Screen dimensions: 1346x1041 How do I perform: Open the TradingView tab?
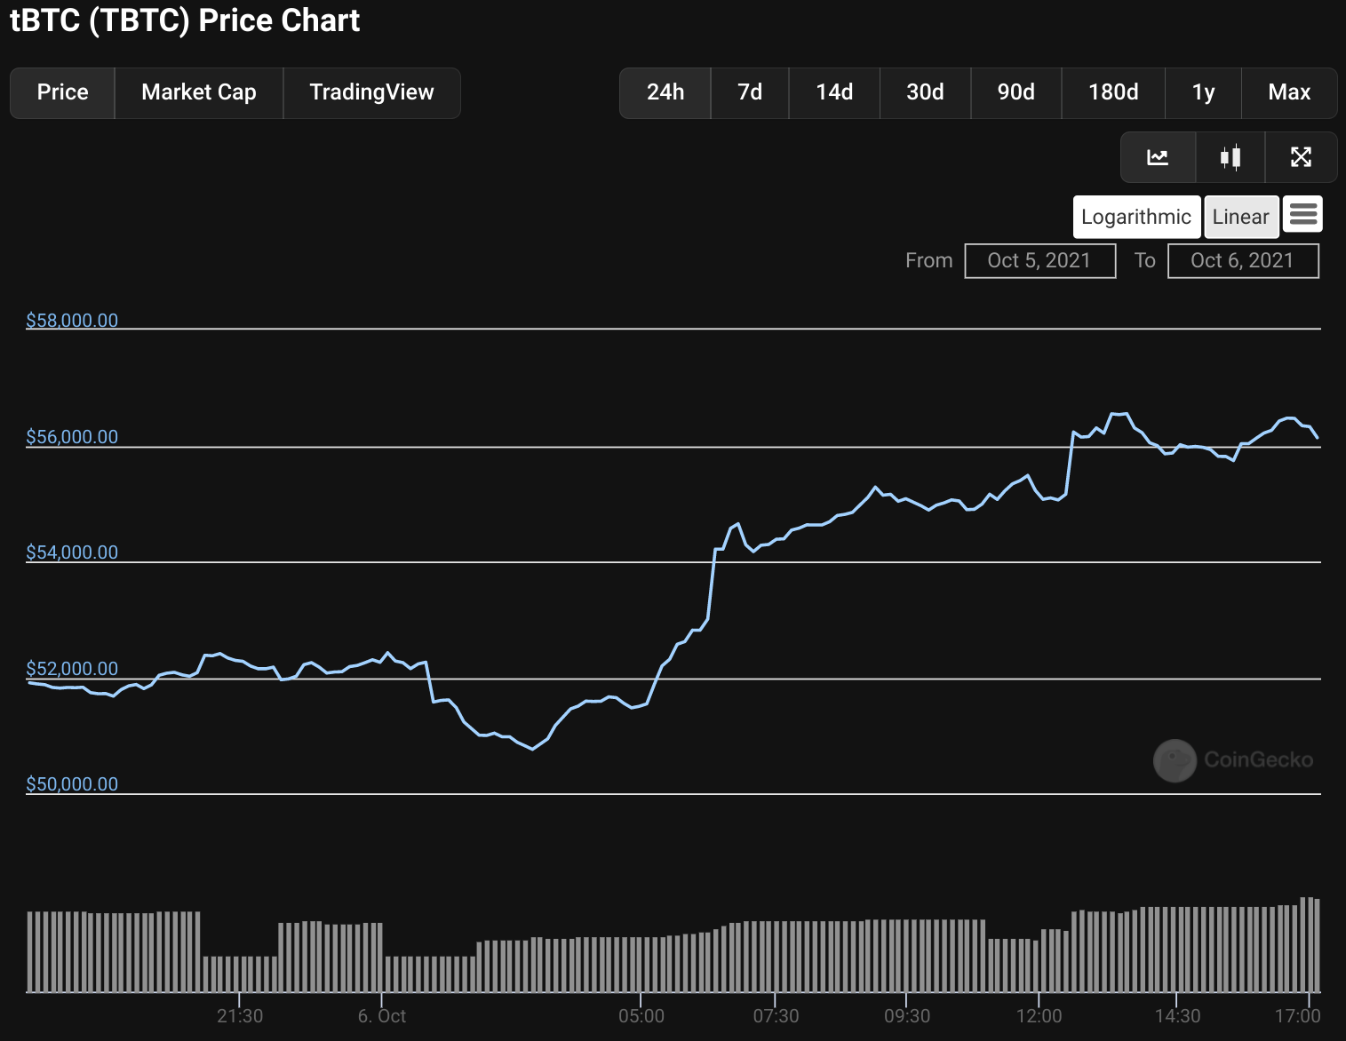pyautogui.click(x=371, y=92)
